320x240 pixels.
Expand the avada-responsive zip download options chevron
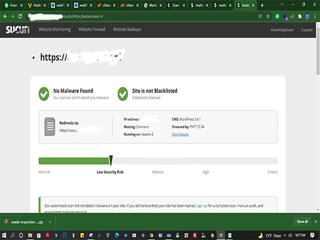click(x=50, y=222)
